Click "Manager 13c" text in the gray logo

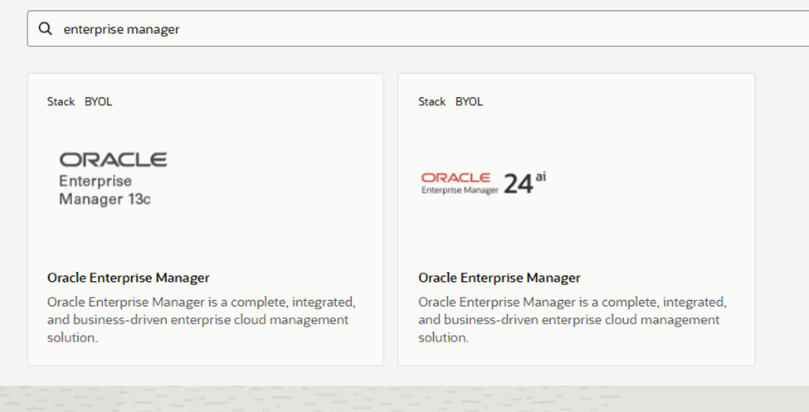(105, 199)
